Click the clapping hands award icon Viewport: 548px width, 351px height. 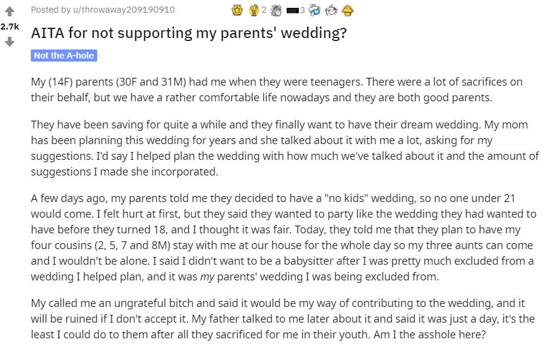276,10
